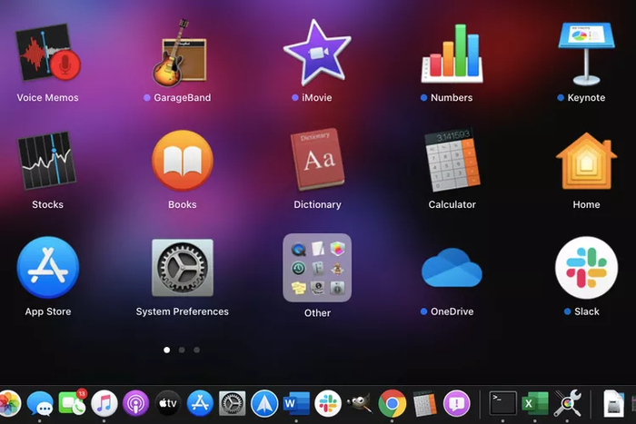Open App Store in the Launchpad grid

[x=48, y=268]
